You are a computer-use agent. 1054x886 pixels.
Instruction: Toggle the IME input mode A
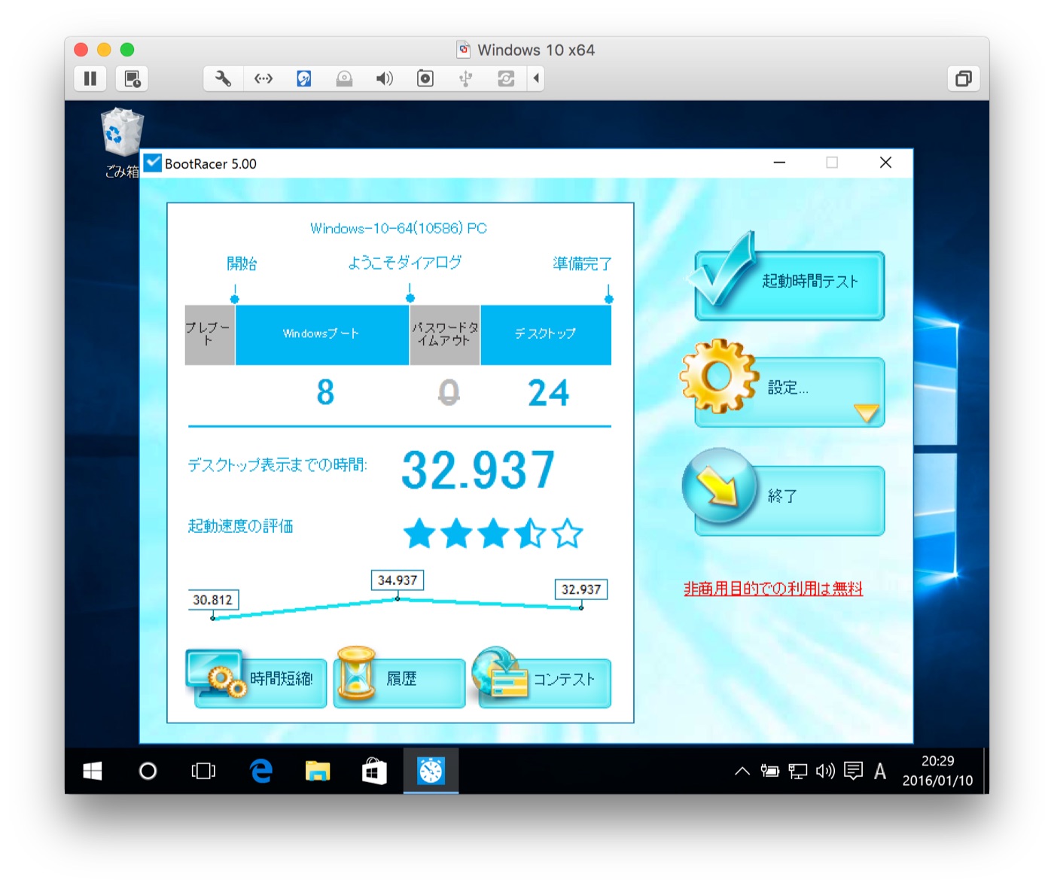point(880,771)
